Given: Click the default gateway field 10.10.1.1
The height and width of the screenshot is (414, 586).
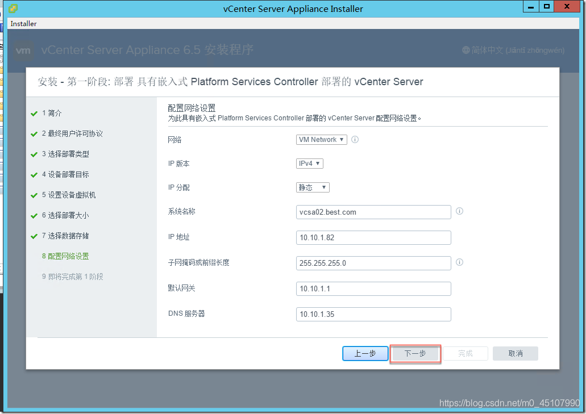Looking at the screenshot, I should [373, 289].
